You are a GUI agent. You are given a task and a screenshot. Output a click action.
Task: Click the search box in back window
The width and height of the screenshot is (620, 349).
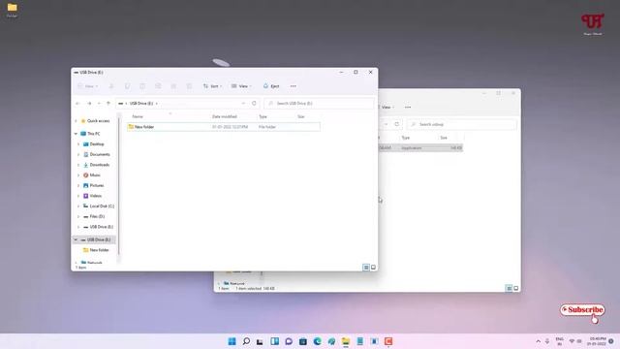click(x=461, y=124)
